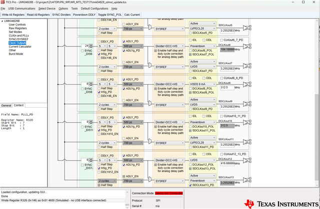
Task: Click the SDCLKout11 output buffer symbol
Action: coord(247,142)
